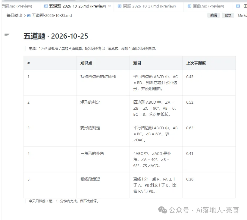Click row number 5 in table
Viewport: 247px width, 220px height.
(x=28, y=179)
